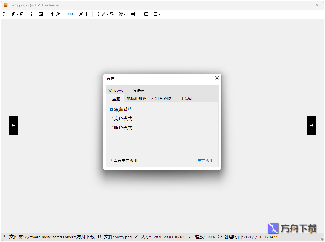Click the 重启应用 link

point(205,161)
